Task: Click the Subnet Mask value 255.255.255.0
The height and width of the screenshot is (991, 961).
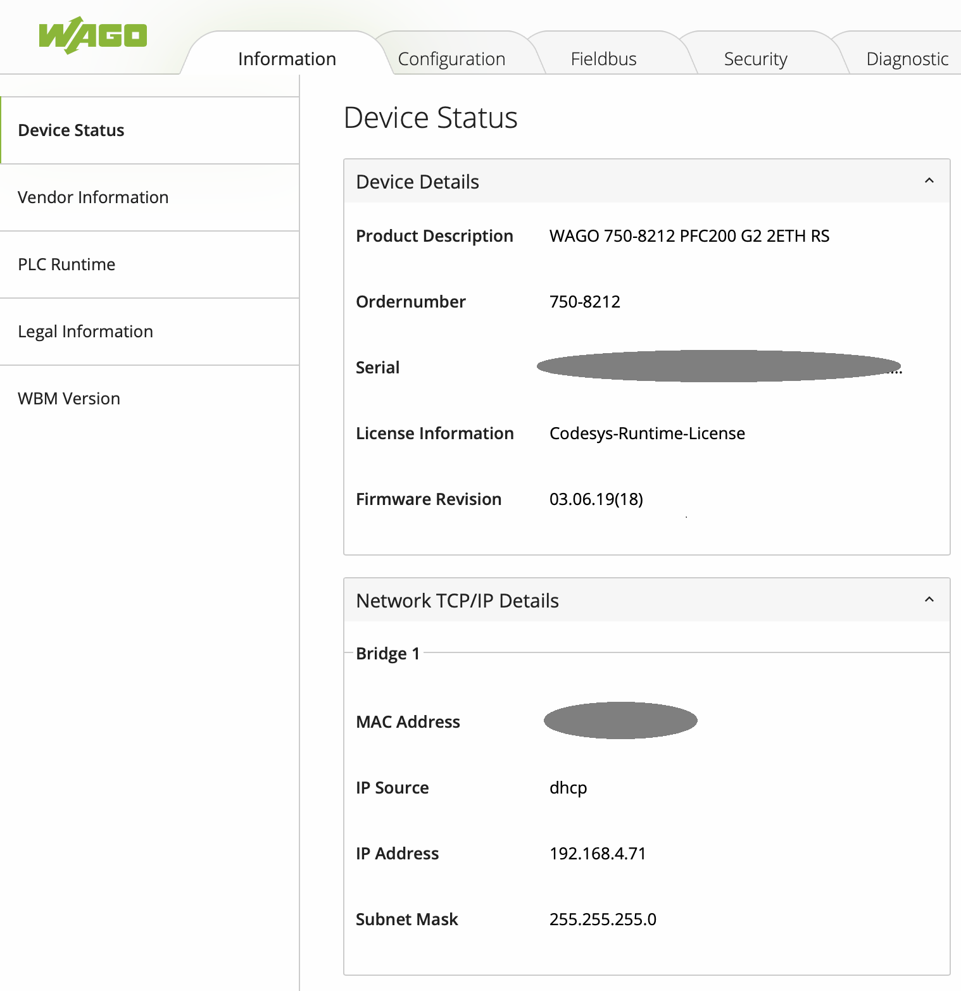Action: (603, 919)
